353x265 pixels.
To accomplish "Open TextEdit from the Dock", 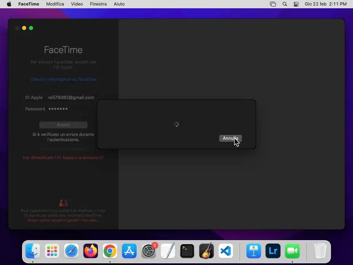I will click(168, 251).
